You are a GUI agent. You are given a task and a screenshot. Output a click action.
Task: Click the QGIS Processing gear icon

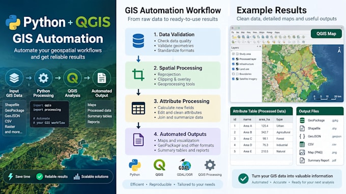210,165
